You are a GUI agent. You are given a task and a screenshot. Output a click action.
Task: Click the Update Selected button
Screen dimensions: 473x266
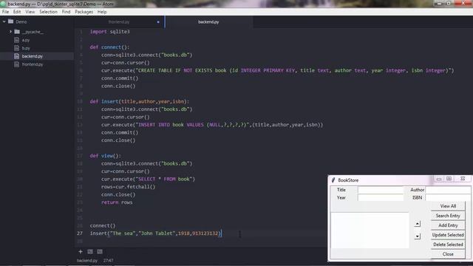point(448,235)
